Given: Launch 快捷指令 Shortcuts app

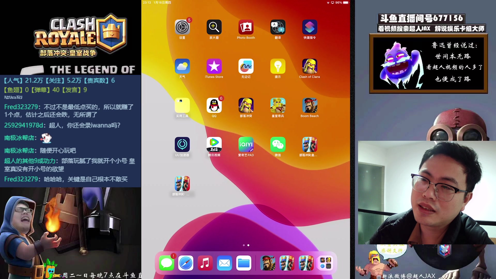Looking at the screenshot, I should point(309,27).
